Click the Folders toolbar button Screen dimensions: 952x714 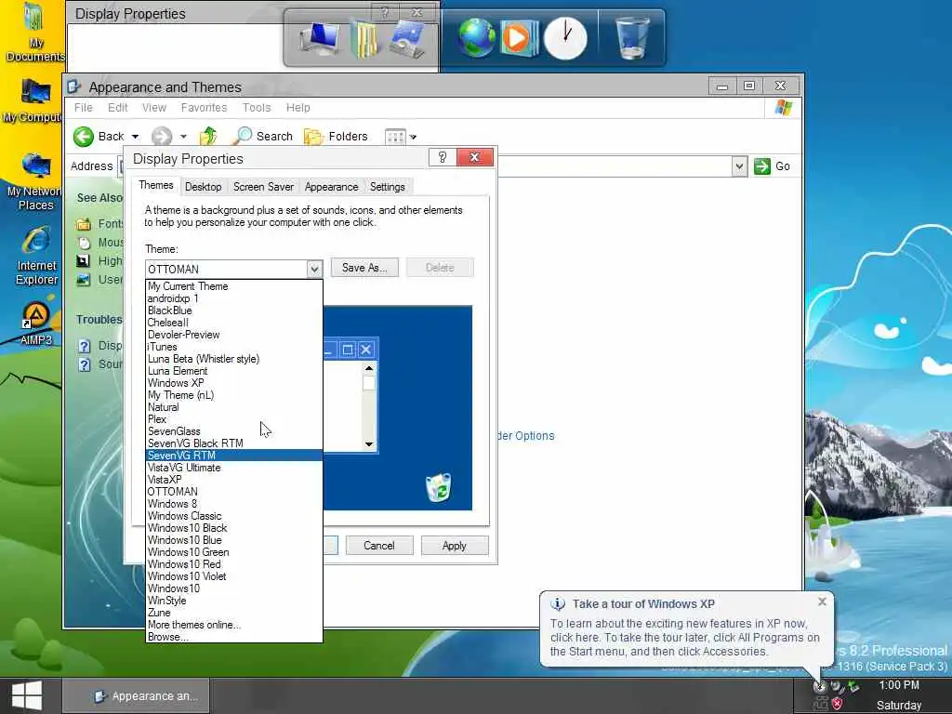[336, 136]
